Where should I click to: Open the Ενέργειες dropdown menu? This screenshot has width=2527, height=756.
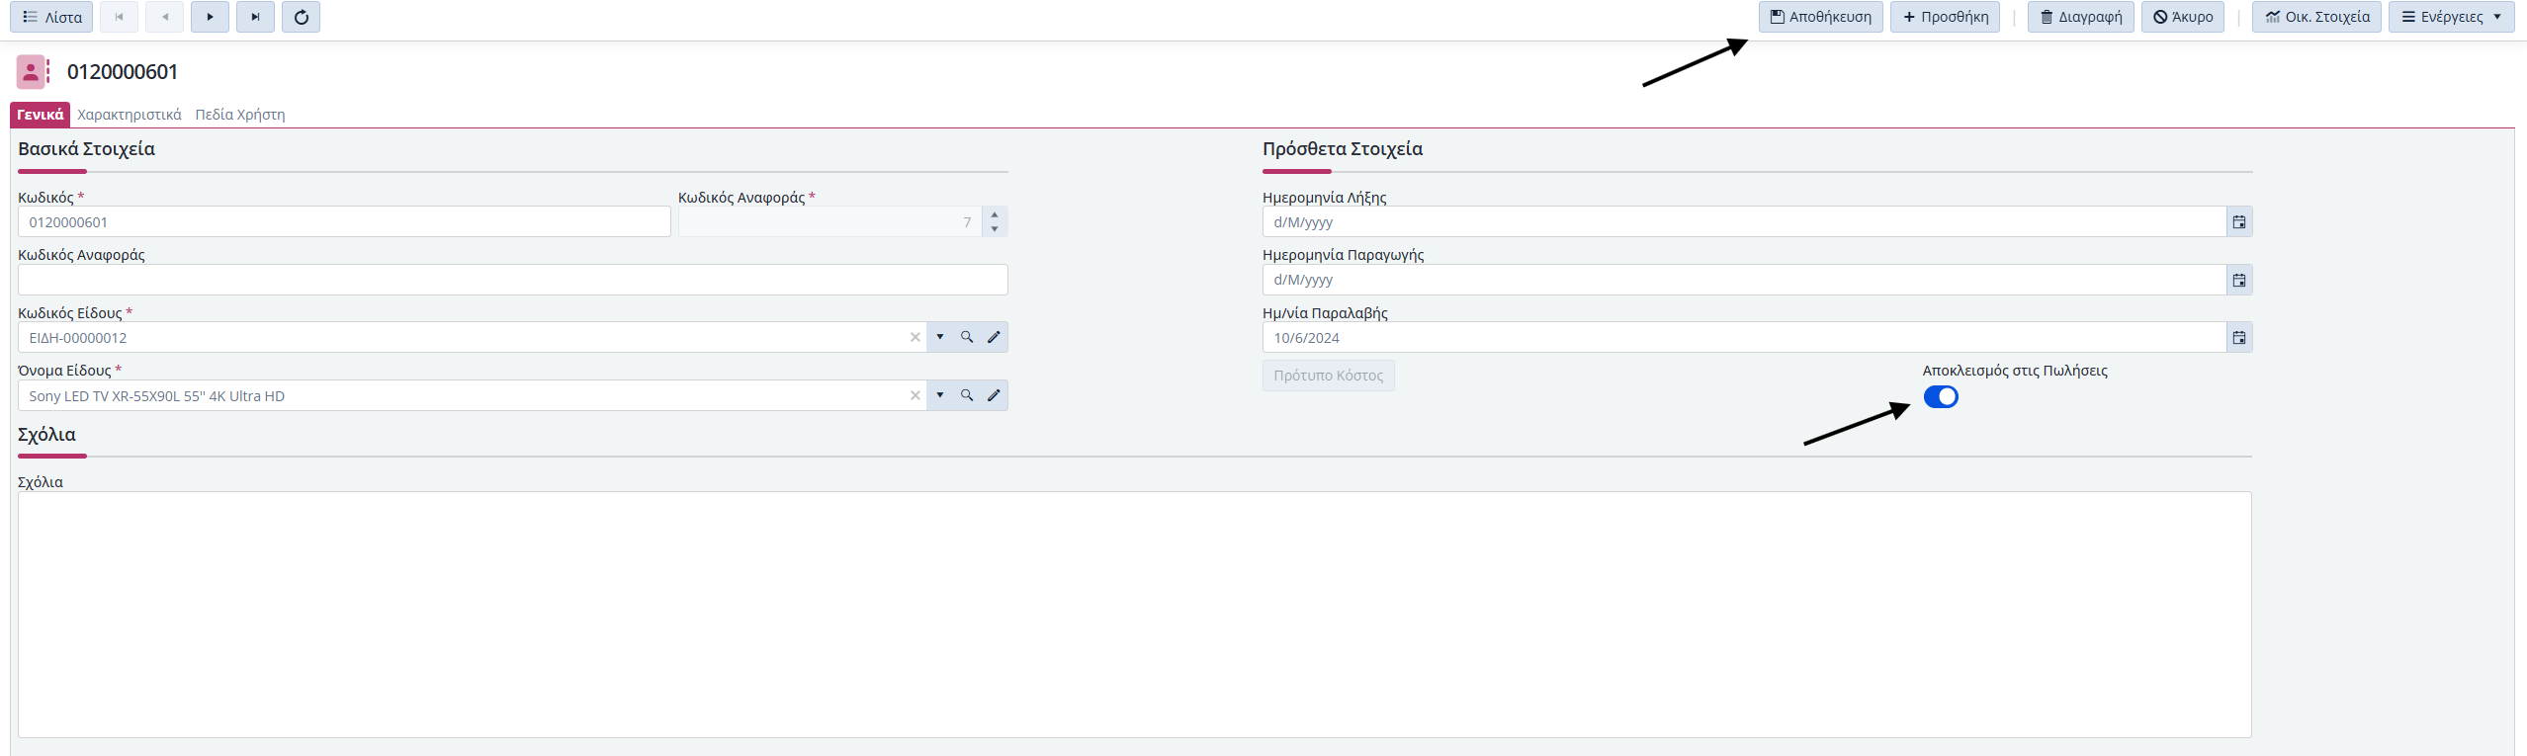(2450, 17)
